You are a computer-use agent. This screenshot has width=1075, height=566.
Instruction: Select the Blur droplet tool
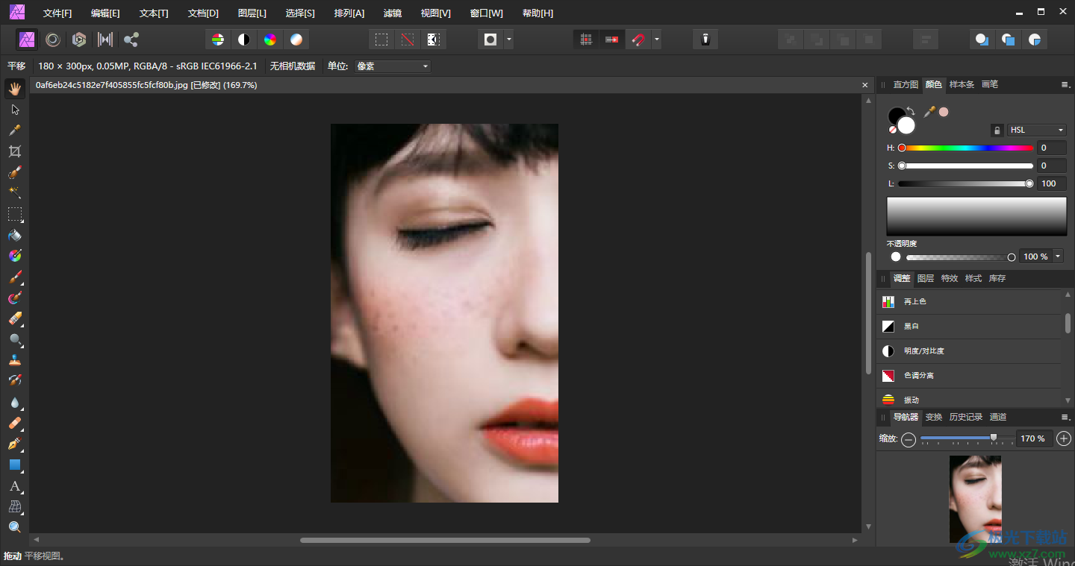(x=15, y=402)
